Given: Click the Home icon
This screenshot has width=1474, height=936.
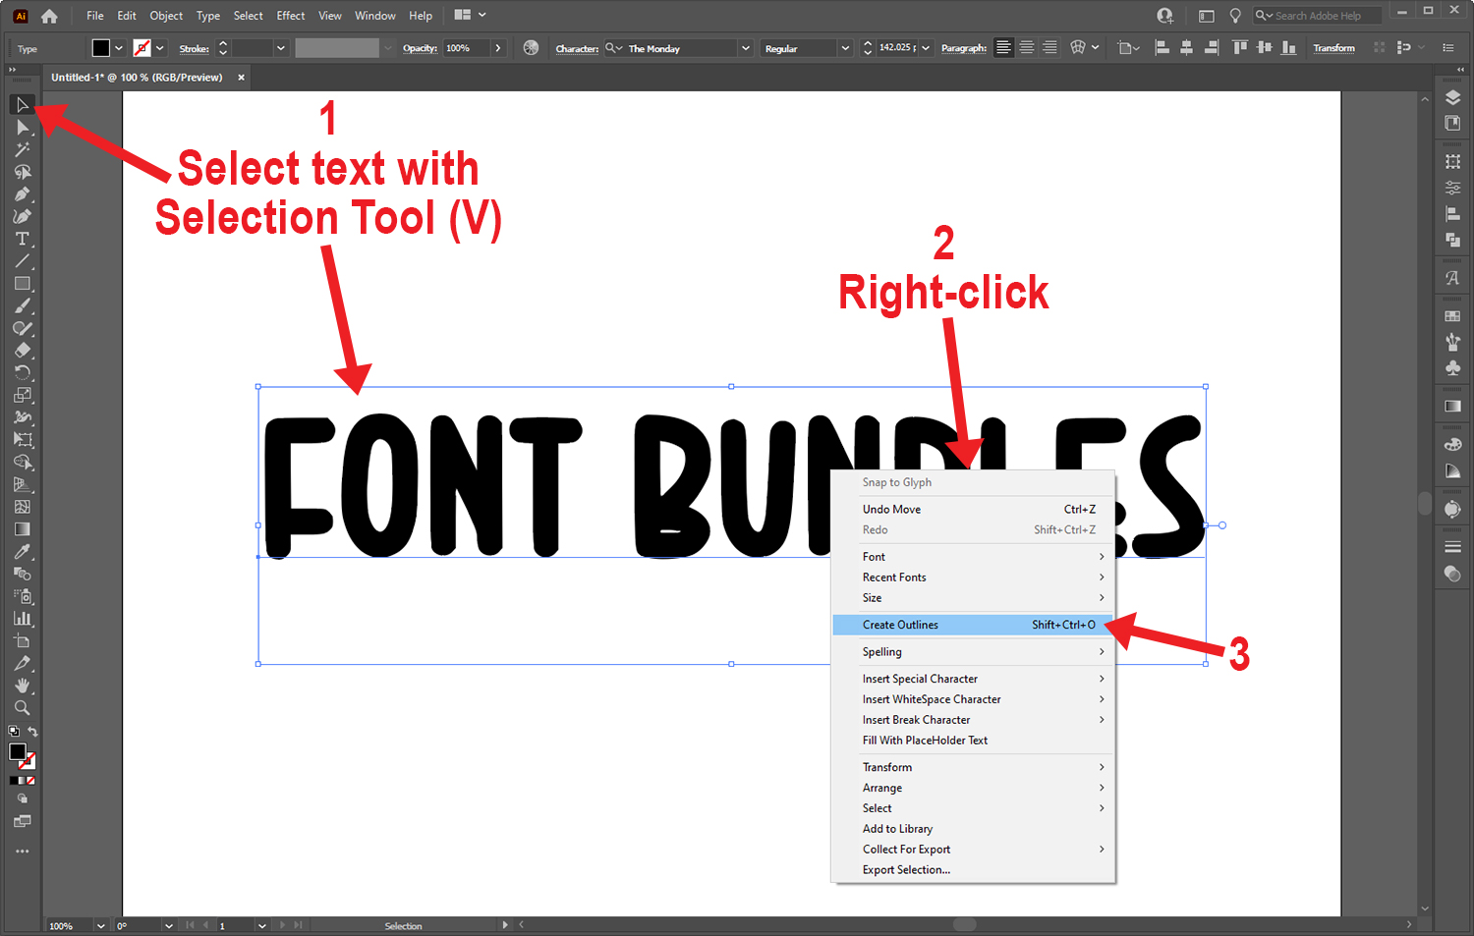Looking at the screenshot, I should click(49, 16).
